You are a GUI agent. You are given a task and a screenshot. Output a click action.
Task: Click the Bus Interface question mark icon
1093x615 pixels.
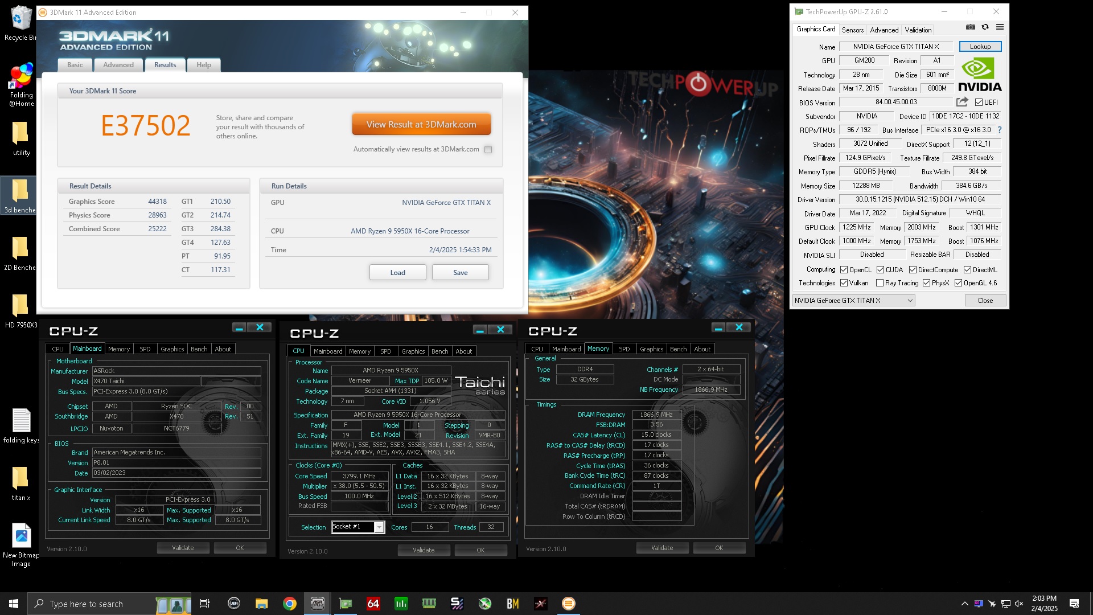tap(1000, 130)
